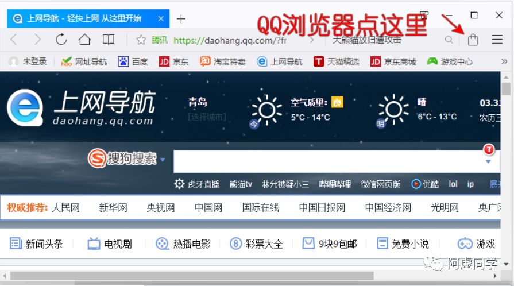This screenshot has width=514, height=286.
Task: Open the 淘宝特卖 bookmark
Action: pyautogui.click(x=223, y=61)
